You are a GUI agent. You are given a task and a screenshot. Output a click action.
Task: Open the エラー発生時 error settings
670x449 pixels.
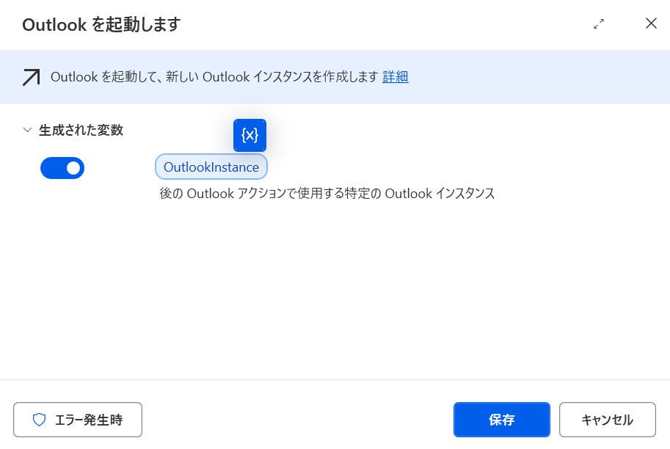(x=78, y=420)
